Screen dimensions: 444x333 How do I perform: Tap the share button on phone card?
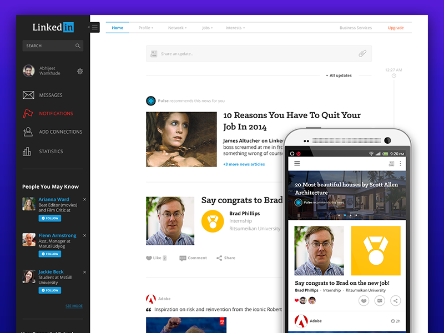(396, 301)
